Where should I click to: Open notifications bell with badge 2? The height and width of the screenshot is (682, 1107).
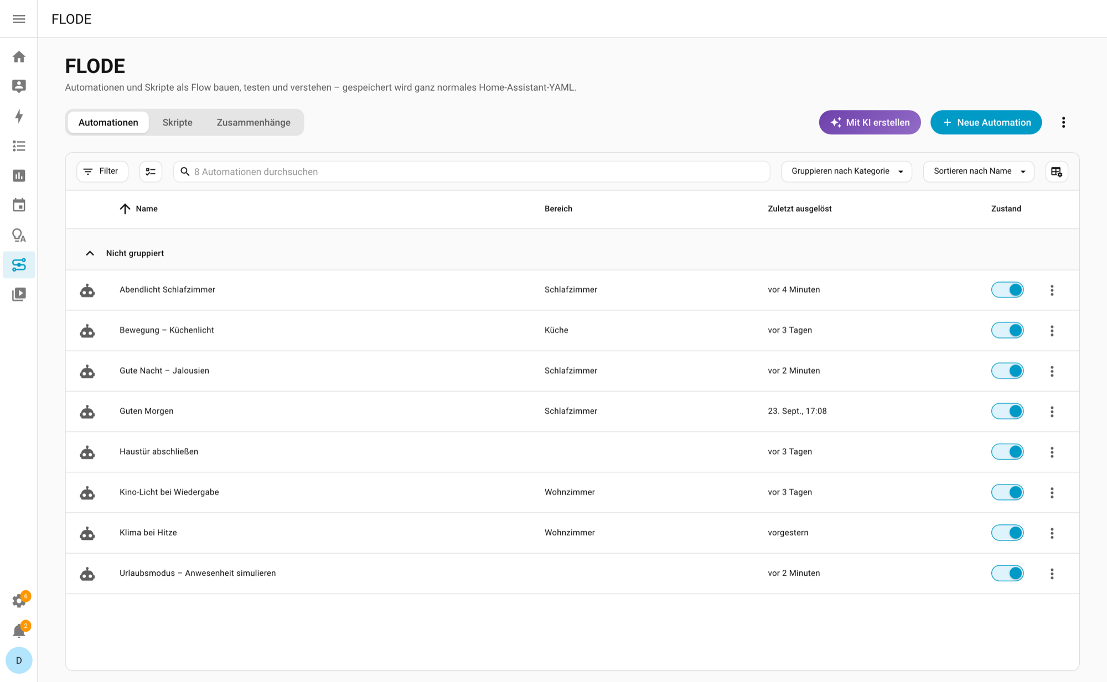pos(19,631)
